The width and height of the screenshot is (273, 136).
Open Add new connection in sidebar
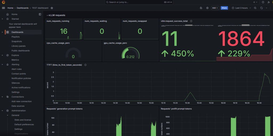tap(22, 101)
